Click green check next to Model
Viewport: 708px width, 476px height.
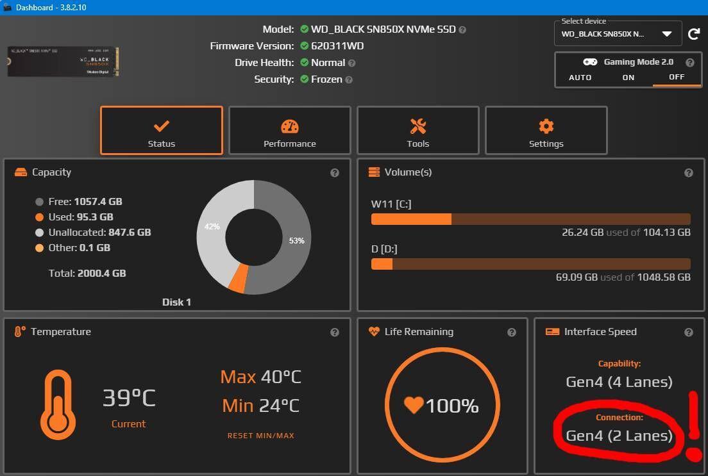[305, 29]
